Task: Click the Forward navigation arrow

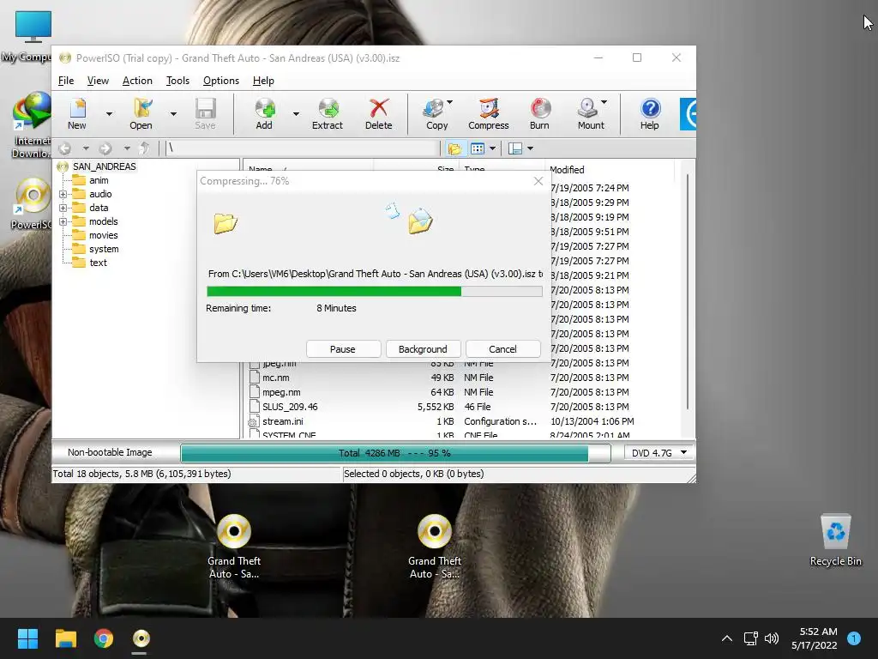Action: 105,148
